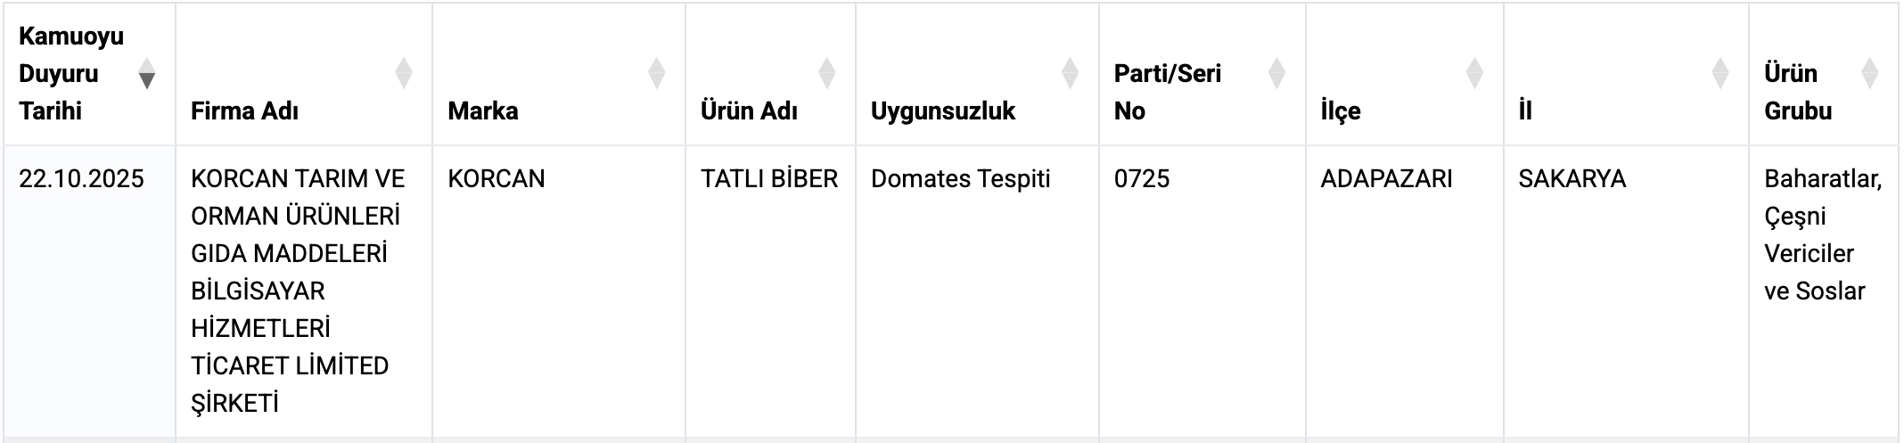Click the Domates Tespiti cell

(961, 179)
